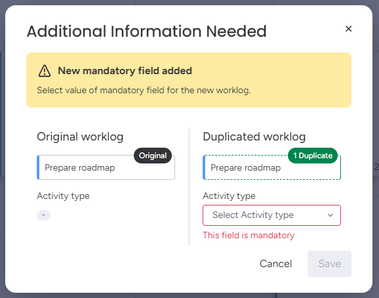
Task: Click the black Original badge
Action: [x=153, y=156]
